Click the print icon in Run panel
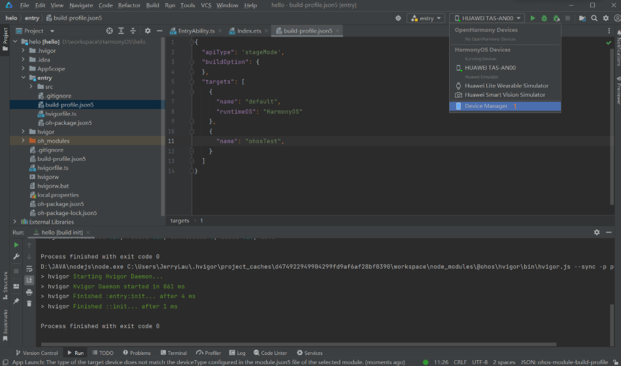621x366 pixels. click(x=29, y=291)
